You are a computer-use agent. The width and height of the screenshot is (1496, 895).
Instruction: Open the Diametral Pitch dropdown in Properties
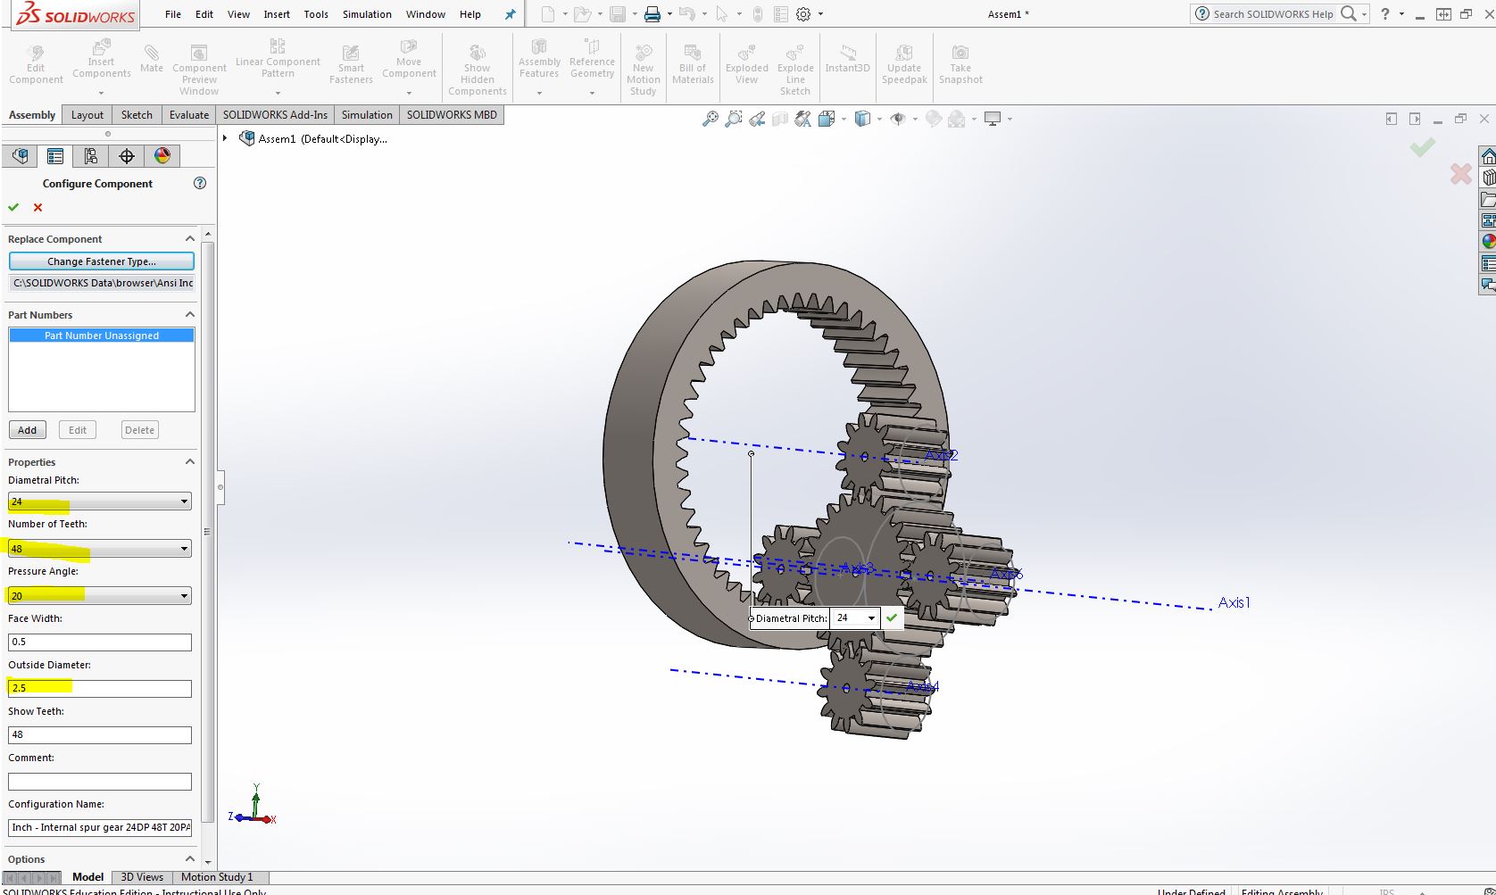184,501
